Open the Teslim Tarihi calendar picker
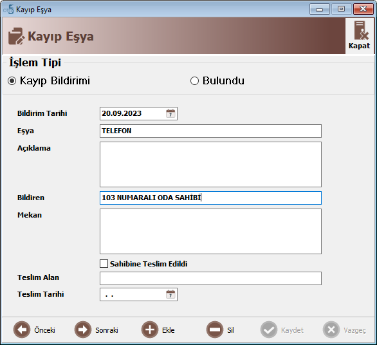The image size is (377, 345). (170, 295)
